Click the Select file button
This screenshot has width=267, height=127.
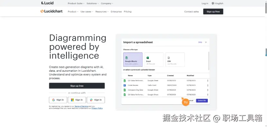202,100
